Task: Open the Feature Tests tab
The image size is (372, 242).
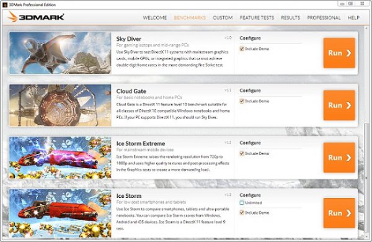Action: (x=257, y=17)
